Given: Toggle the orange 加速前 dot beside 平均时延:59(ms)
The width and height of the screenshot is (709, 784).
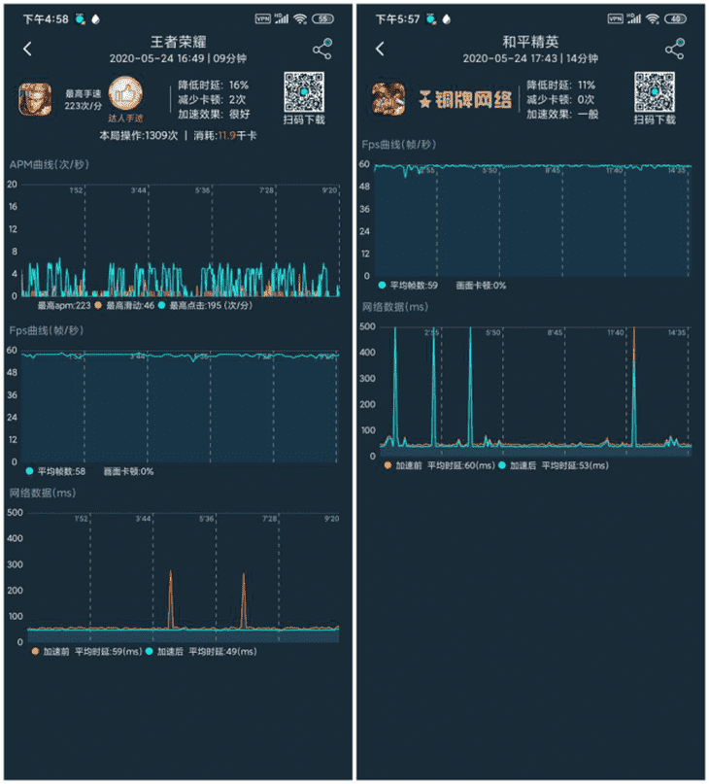Looking at the screenshot, I should tap(35, 651).
